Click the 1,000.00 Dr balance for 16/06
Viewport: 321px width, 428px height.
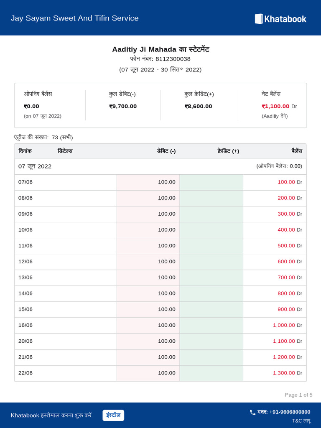coord(284,325)
